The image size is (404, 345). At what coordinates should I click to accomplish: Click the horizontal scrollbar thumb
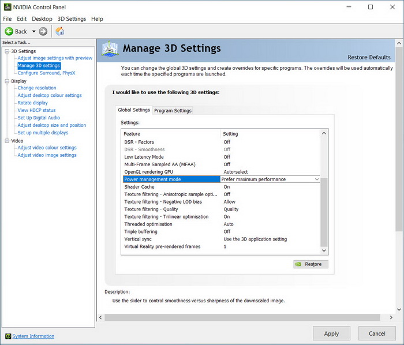(242, 317)
